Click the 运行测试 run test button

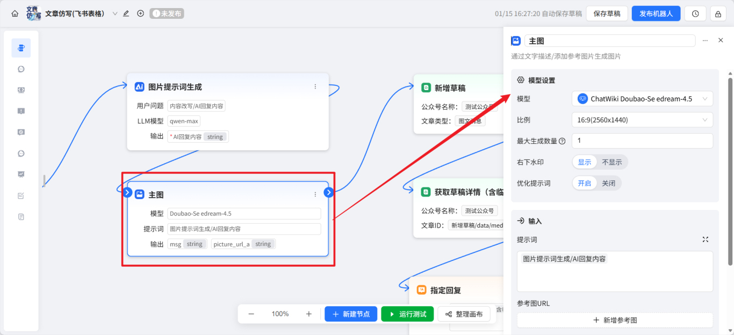point(407,314)
